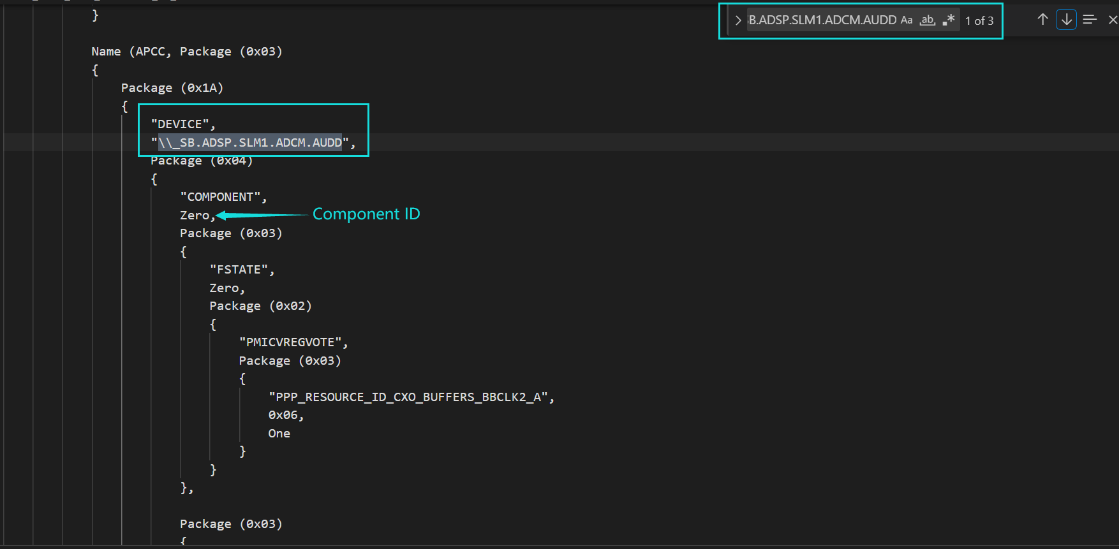Click the highlighted \\_SB.ADSP.SLM1.ADCM.AUDD string
Viewport: 1119px width, 549px height.
[x=250, y=143]
